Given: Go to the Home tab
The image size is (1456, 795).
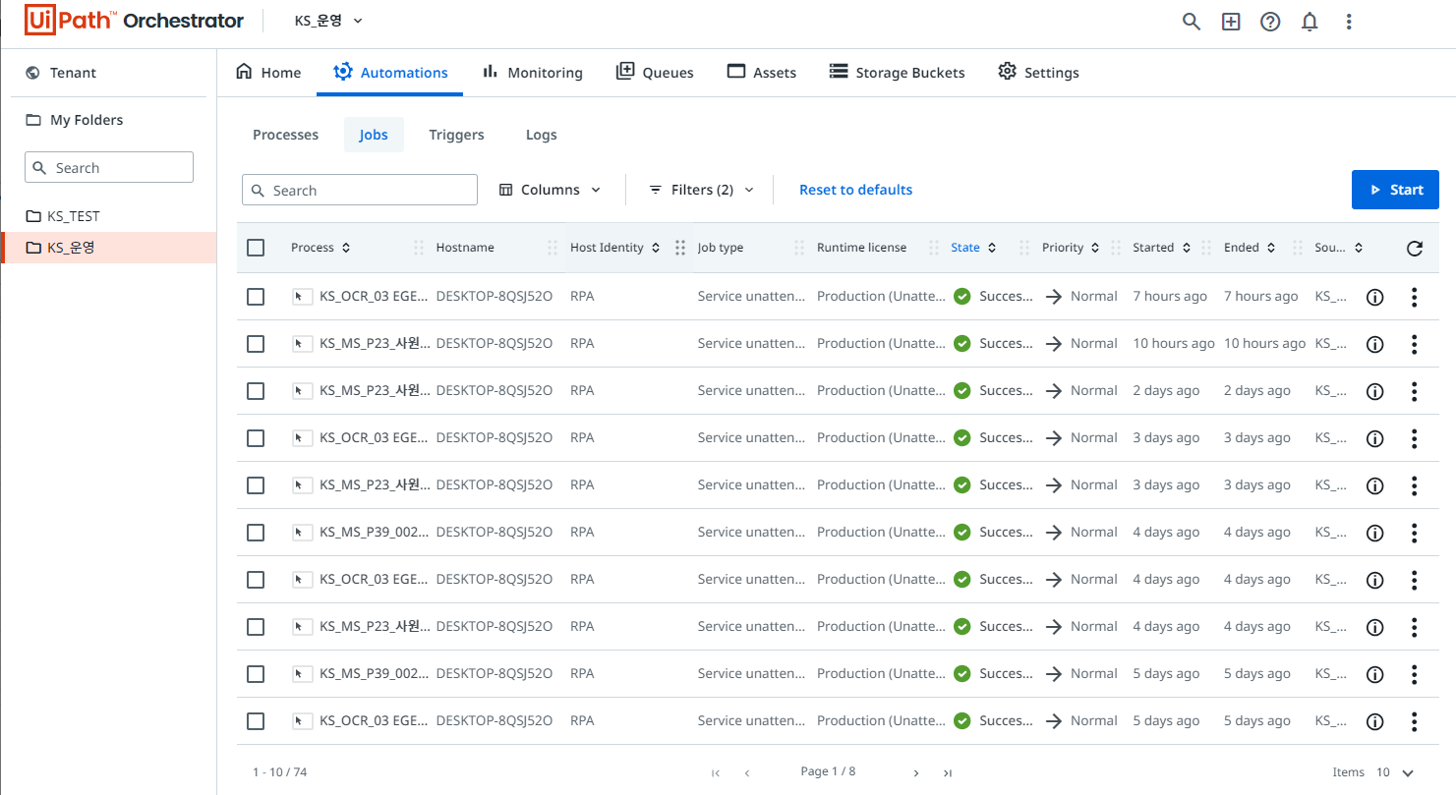Looking at the screenshot, I should pyautogui.click(x=268, y=73).
